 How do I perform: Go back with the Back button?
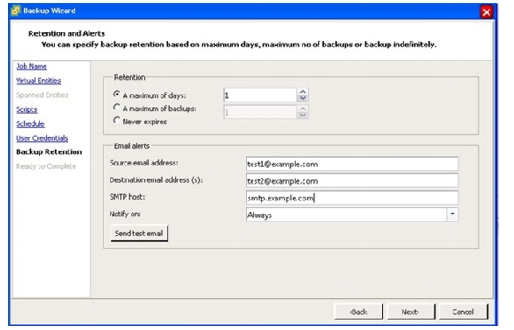358,312
